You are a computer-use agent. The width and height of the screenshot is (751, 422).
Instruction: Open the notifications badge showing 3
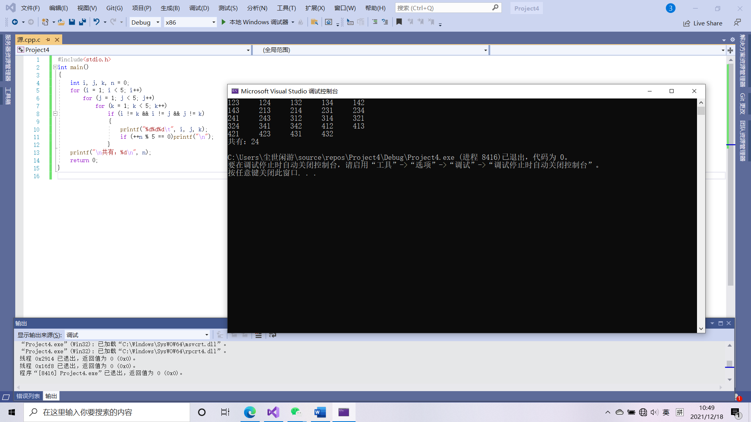tap(670, 8)
